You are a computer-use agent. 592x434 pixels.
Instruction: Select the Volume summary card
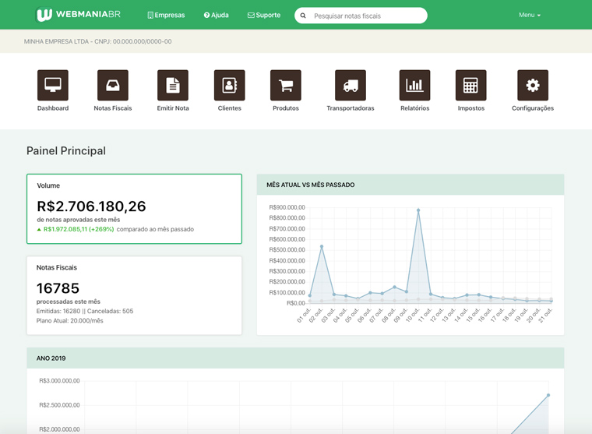pyautogui.click(x=134, y=209)
